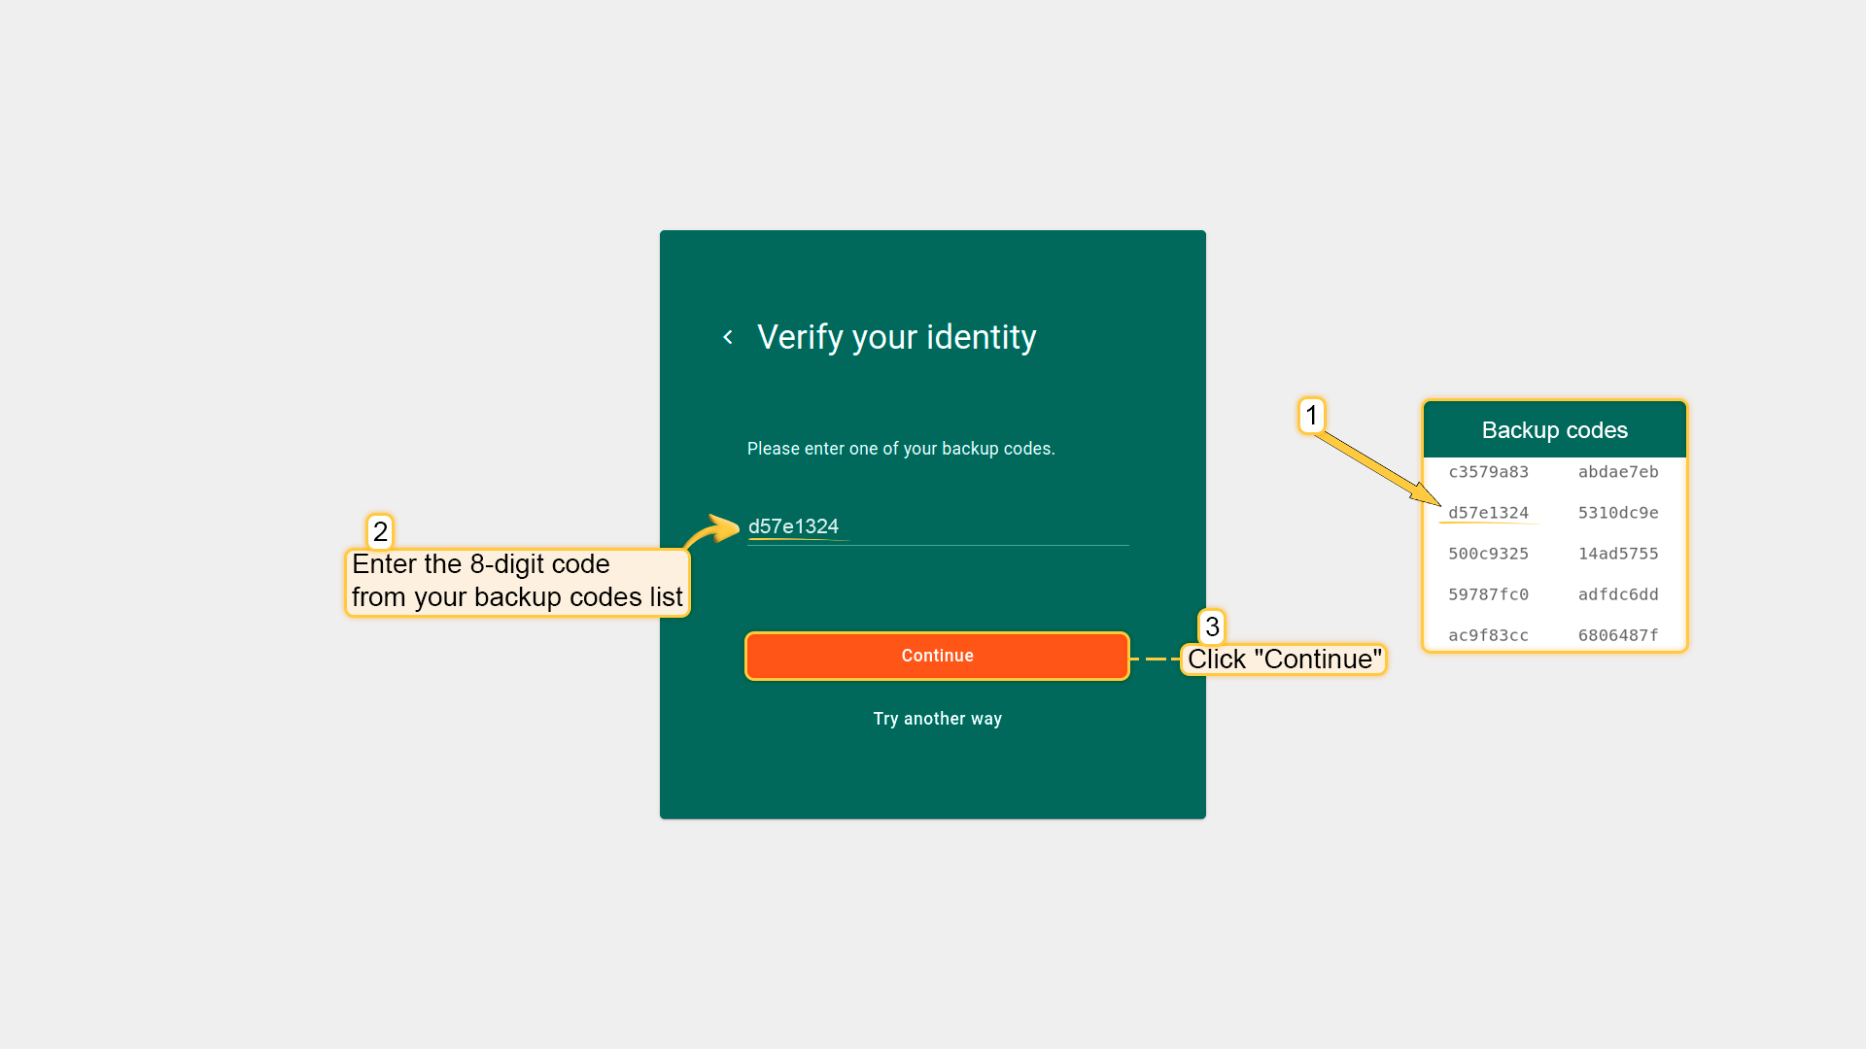Select backup code c3579a83

1488,472
